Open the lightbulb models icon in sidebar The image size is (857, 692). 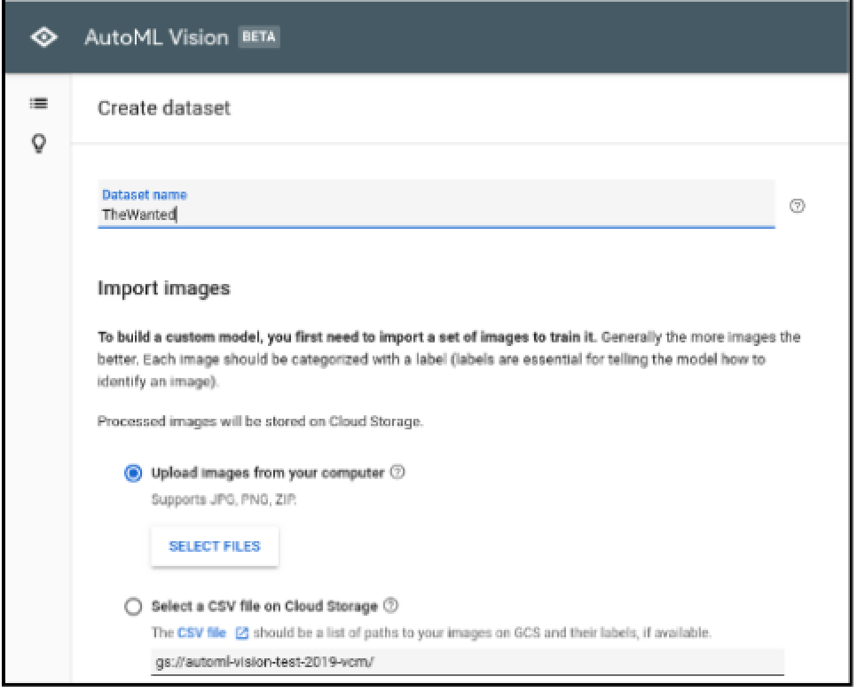(39, 144)
